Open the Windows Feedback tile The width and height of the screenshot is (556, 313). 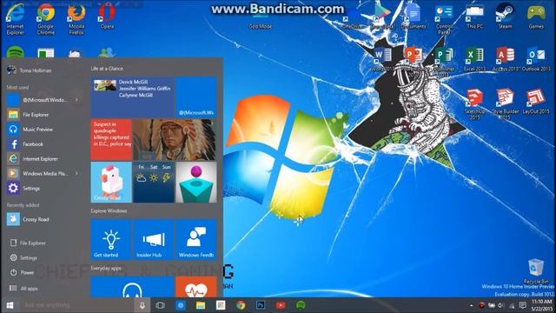[196, 240]
